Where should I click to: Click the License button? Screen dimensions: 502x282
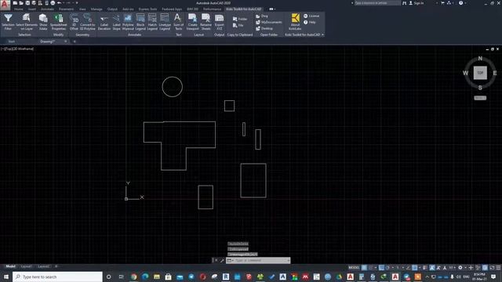click(311, 16)
